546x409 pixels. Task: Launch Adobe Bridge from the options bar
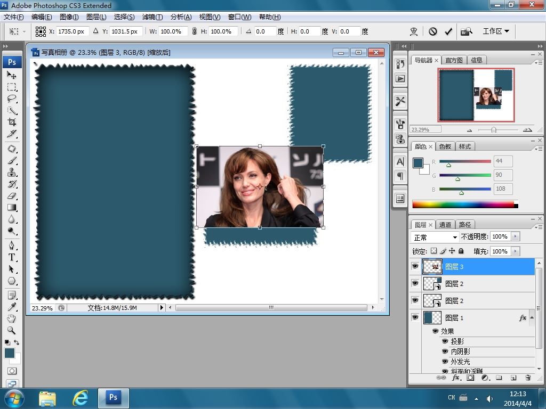coord(466,31)
